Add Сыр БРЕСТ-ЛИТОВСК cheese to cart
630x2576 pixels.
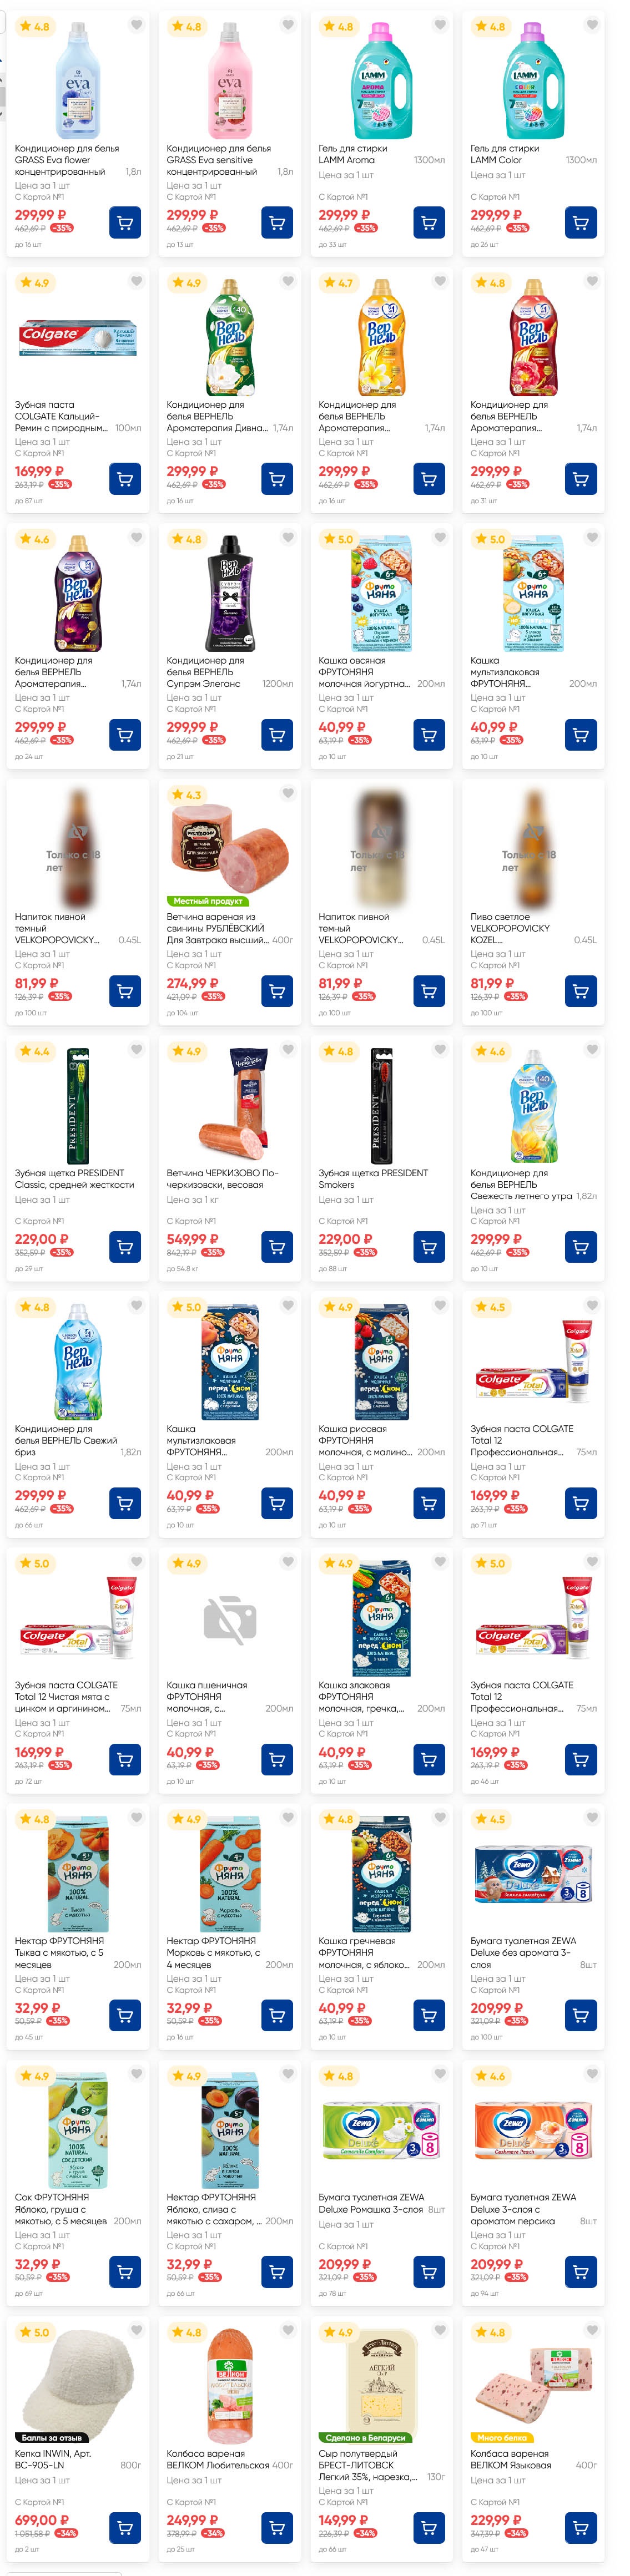tap(429, 2528)
